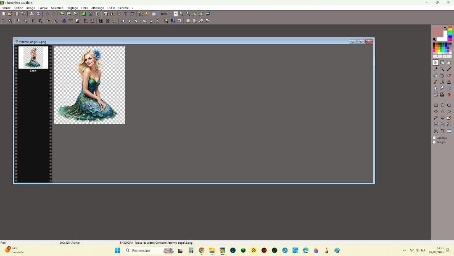Click the zoom in magnifier icon
The image size is (454, 256).
click(x=181, y=13)
